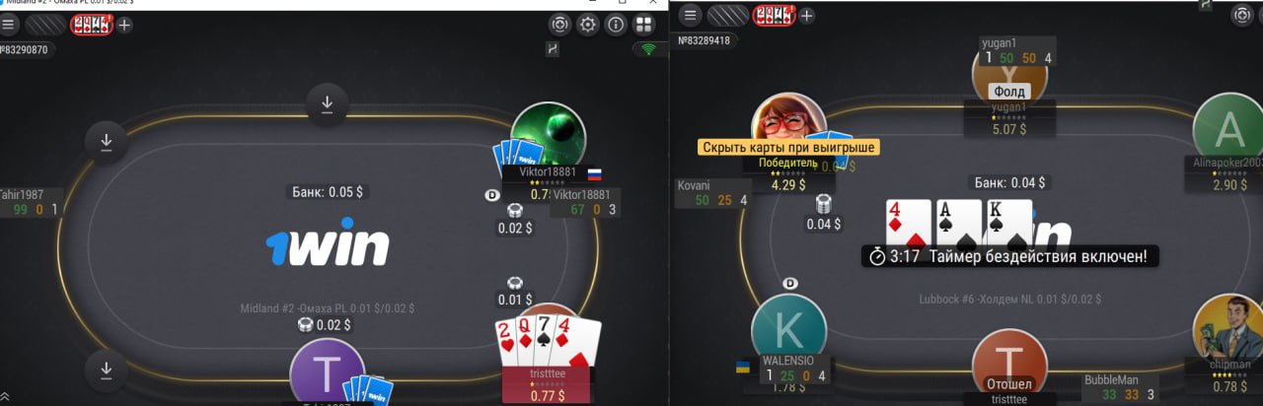Open table settings gear icon
This screenshot has height=406, width=1263.
[588, 25]
